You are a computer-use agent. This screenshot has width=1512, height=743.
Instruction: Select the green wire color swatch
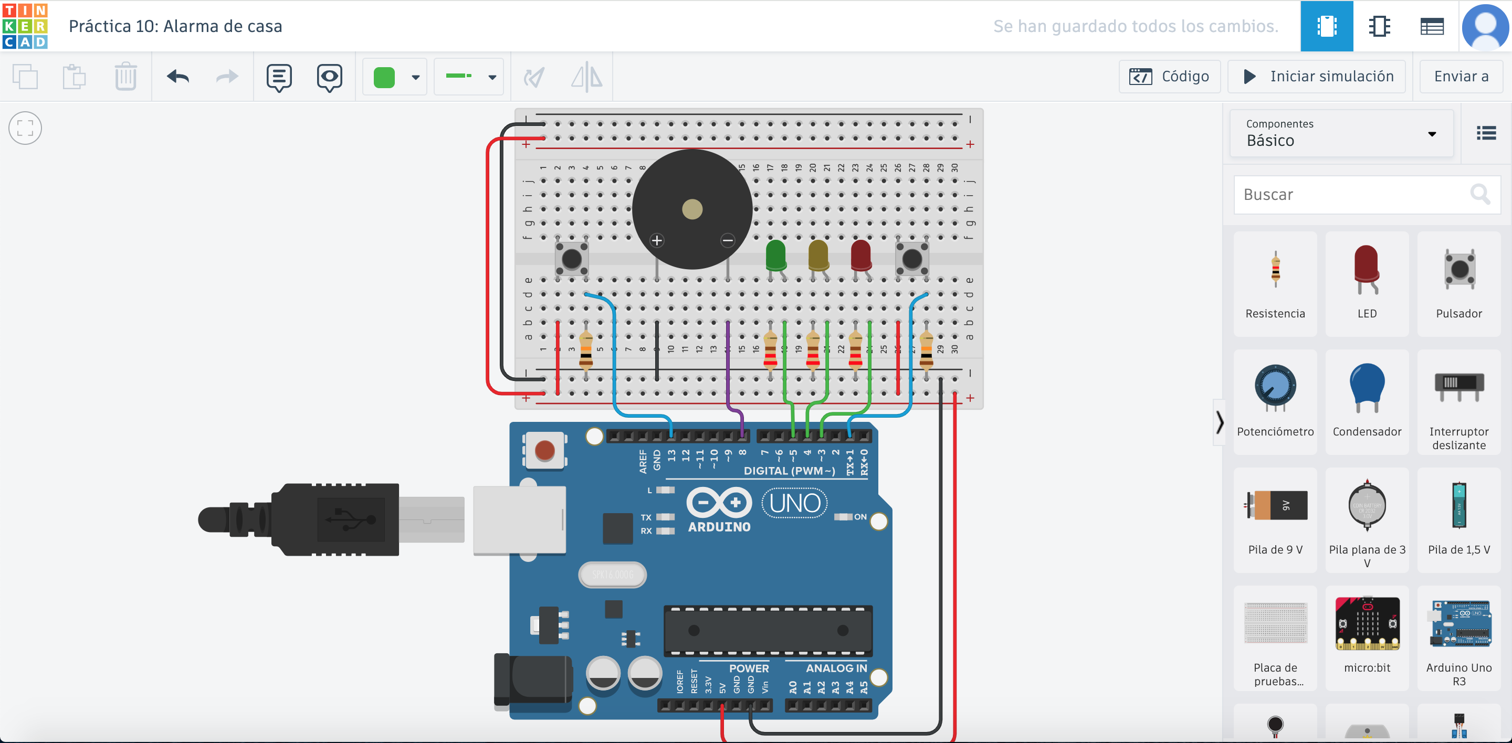pyautogui.click(x=384, y=77)
